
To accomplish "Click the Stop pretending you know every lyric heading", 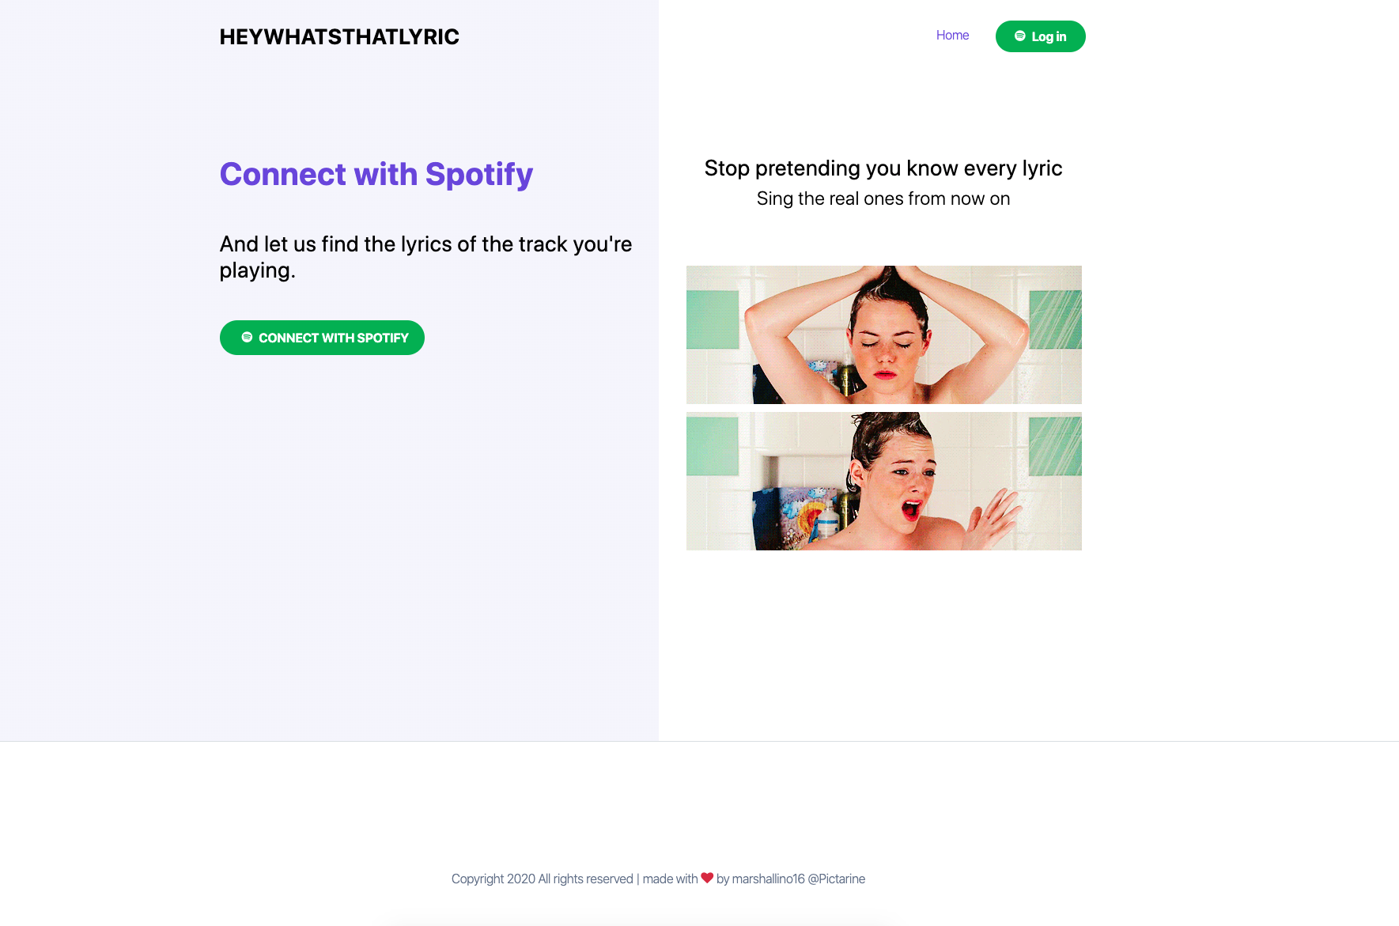I will [x=883, y=168].
